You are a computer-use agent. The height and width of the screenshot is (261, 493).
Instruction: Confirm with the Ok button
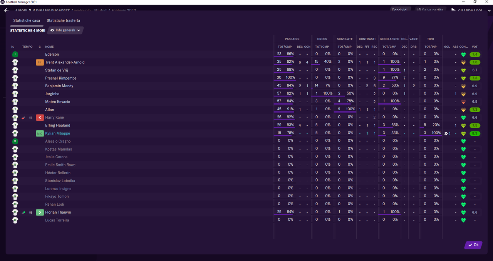[473, 245]
